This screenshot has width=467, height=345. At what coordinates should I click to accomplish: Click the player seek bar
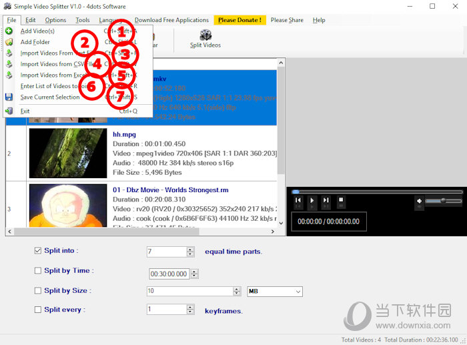(377, 192)
